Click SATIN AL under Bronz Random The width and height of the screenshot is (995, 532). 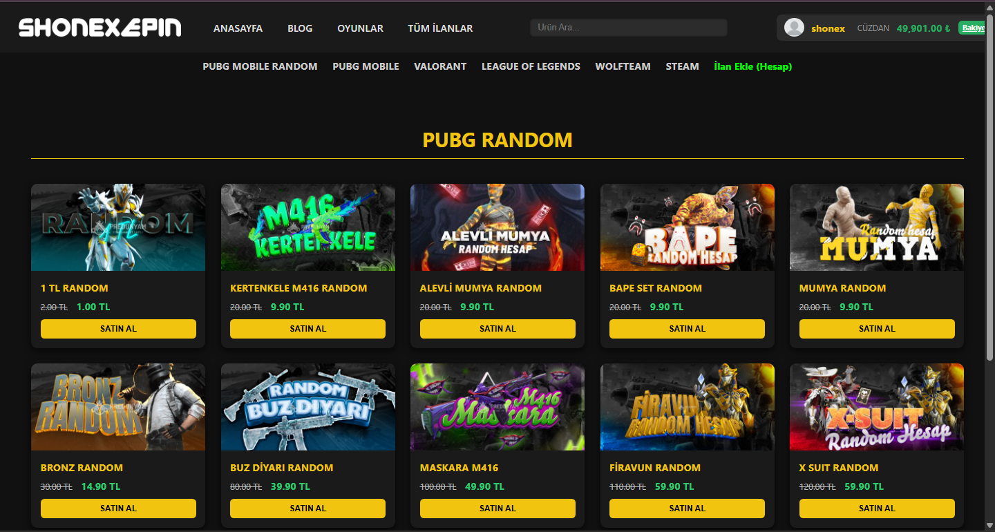[118, 509]
